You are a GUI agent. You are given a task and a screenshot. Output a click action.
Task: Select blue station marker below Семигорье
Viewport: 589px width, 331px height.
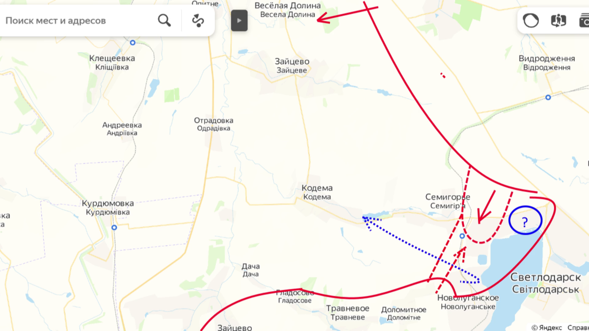coord(462,236)
